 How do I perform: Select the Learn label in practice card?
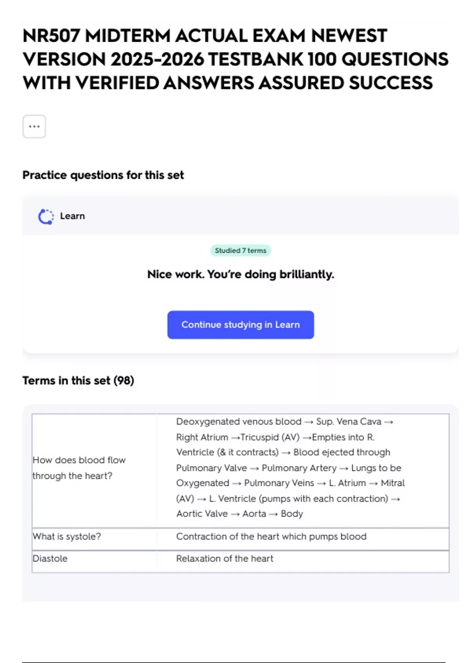point(72,216)
